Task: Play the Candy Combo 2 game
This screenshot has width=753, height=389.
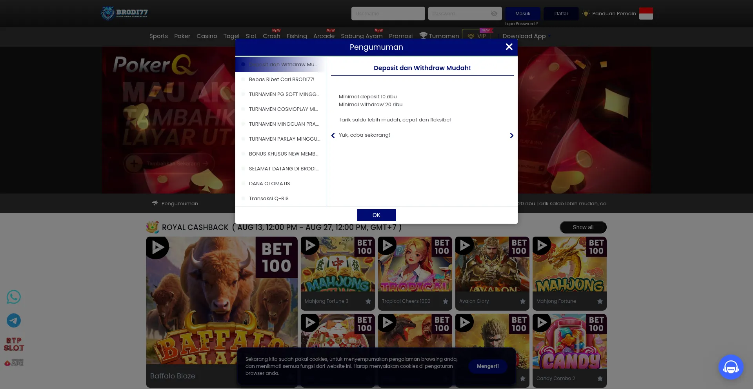Action: pyautogui.click(x=542, y=323)
